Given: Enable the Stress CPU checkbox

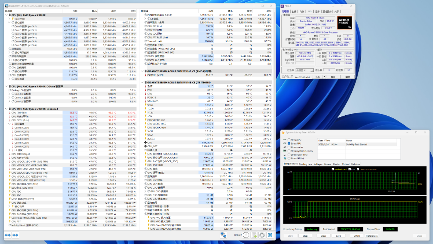Looking at the screenshot, I should pyautogui.click(x=289, y=139).
